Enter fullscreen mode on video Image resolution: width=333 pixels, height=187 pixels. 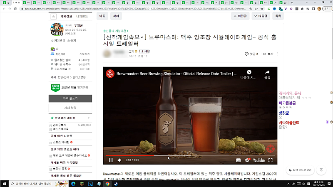[270, 160]
